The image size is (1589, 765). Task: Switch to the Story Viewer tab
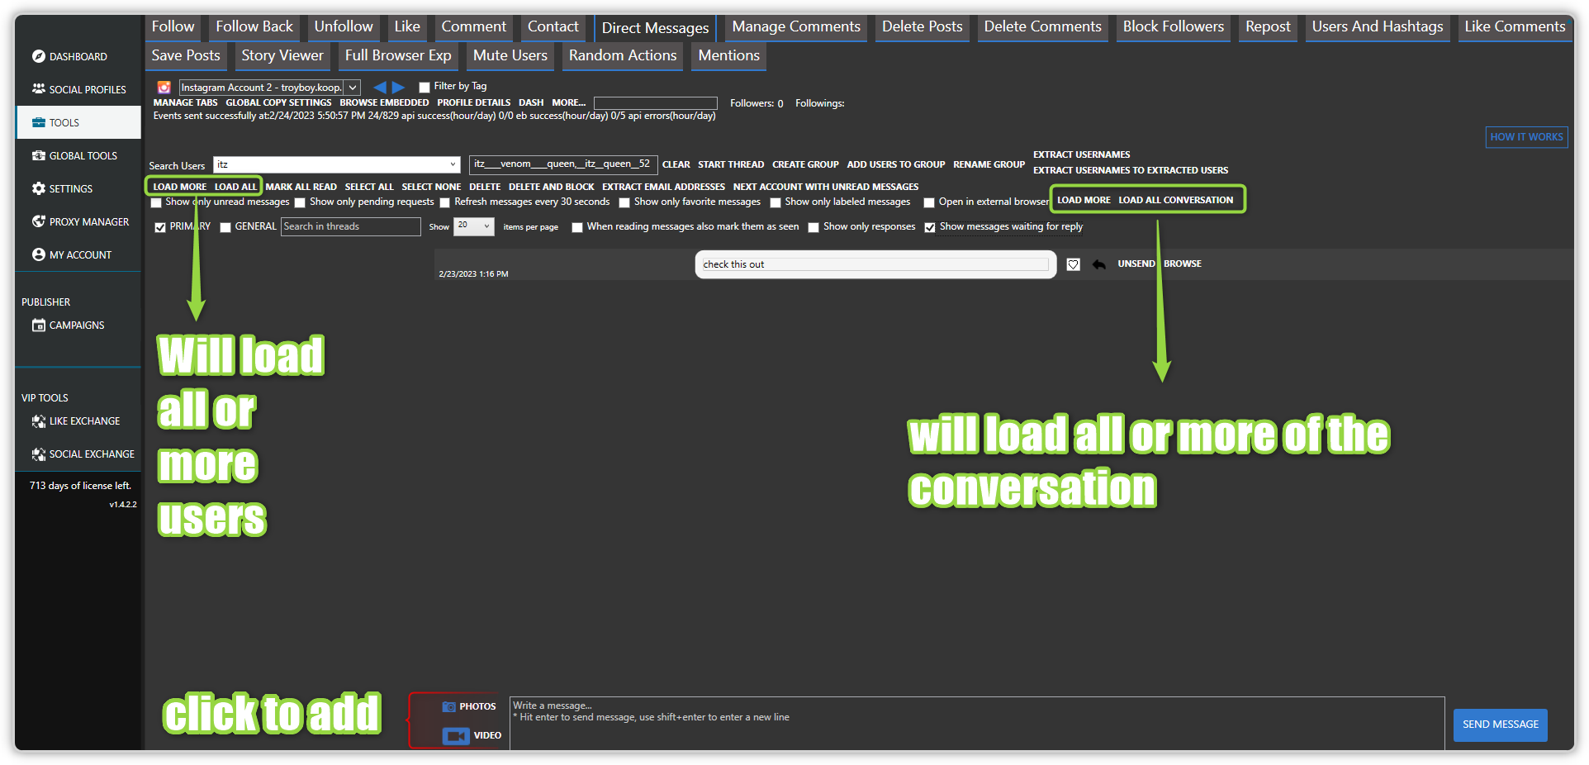(282, 55)
